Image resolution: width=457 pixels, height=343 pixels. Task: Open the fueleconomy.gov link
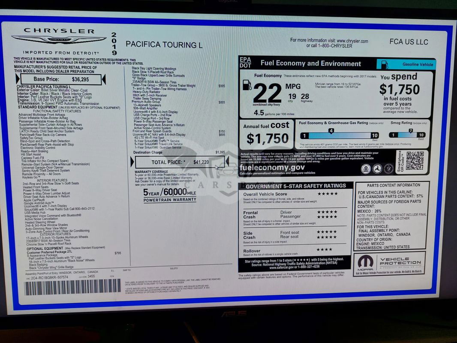coord(272,168)
